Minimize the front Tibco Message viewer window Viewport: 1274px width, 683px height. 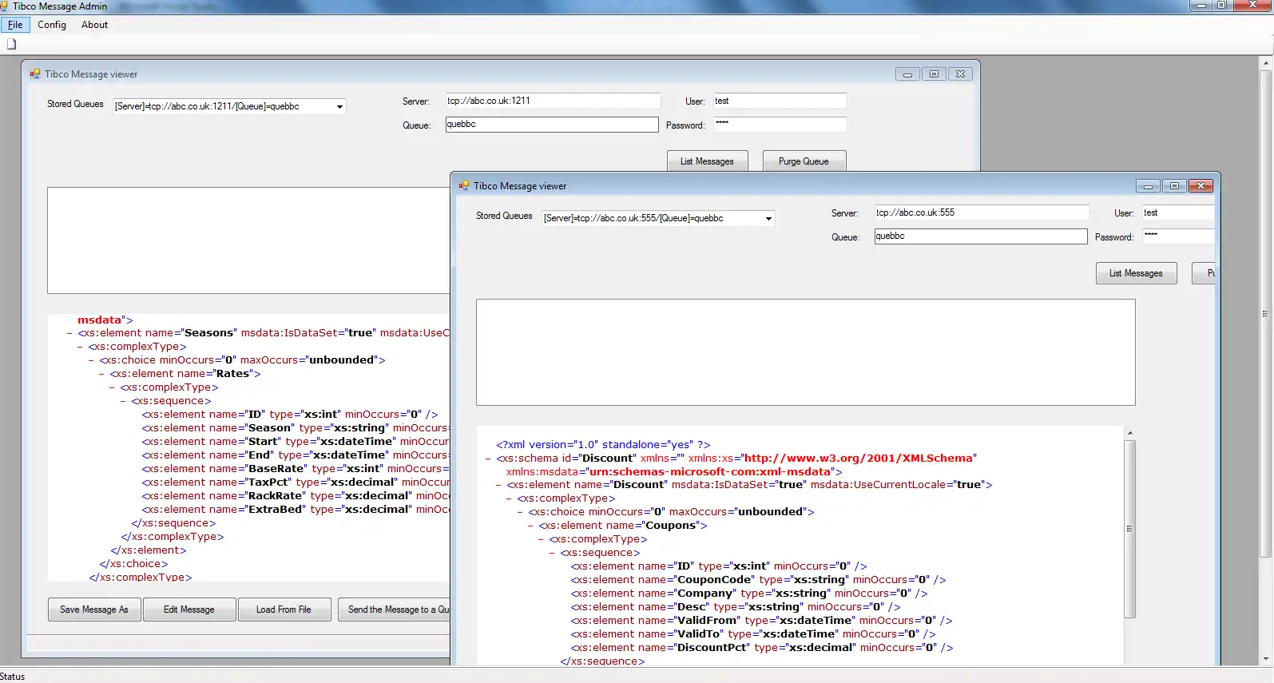pos(1148,186)
